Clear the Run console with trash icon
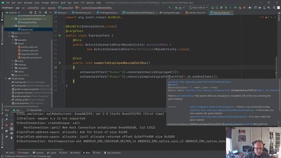Image resolution: width=281 pixels, height=158 pixels. [x=12, y=138]
